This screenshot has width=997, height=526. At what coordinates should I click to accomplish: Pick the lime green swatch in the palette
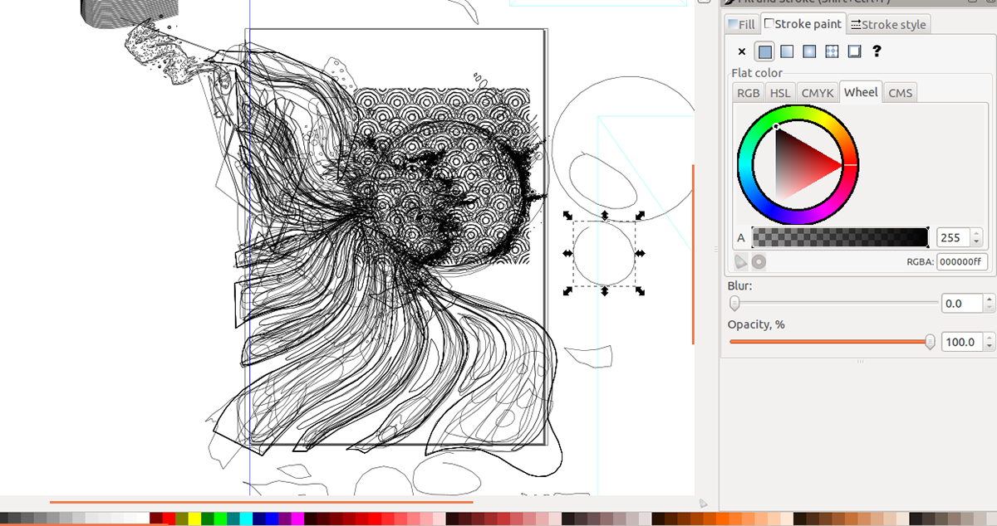(220, 519)
